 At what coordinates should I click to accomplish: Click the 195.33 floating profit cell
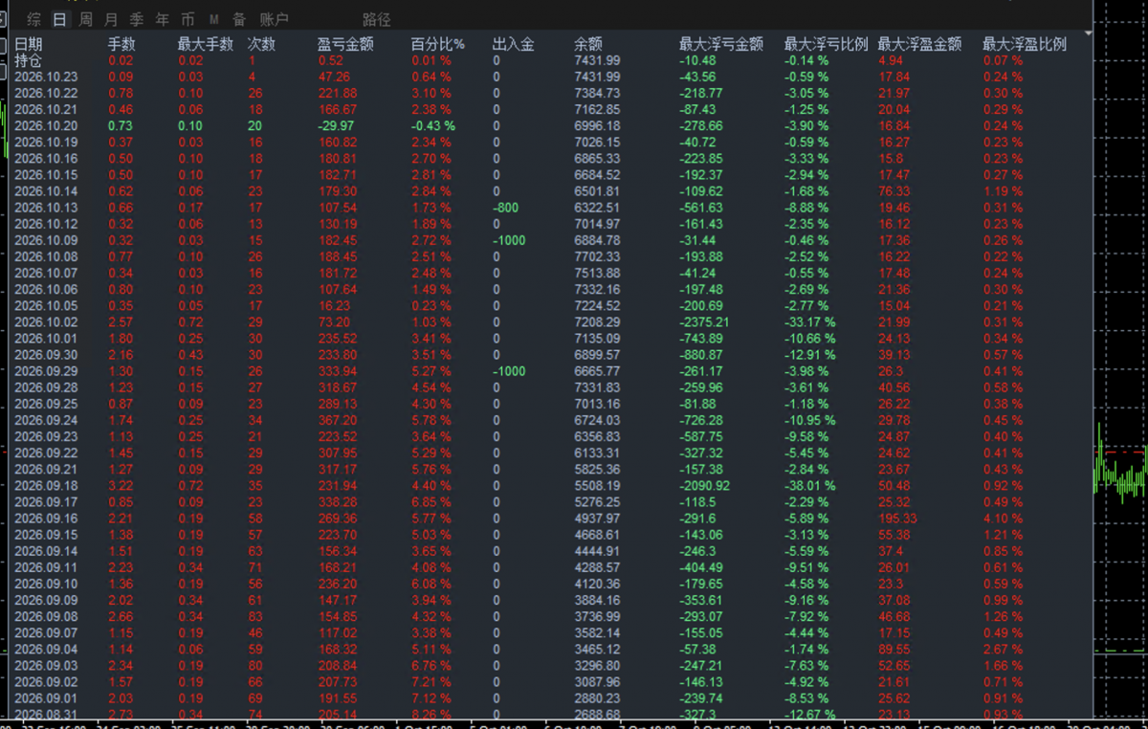click(x=897, y=518)
